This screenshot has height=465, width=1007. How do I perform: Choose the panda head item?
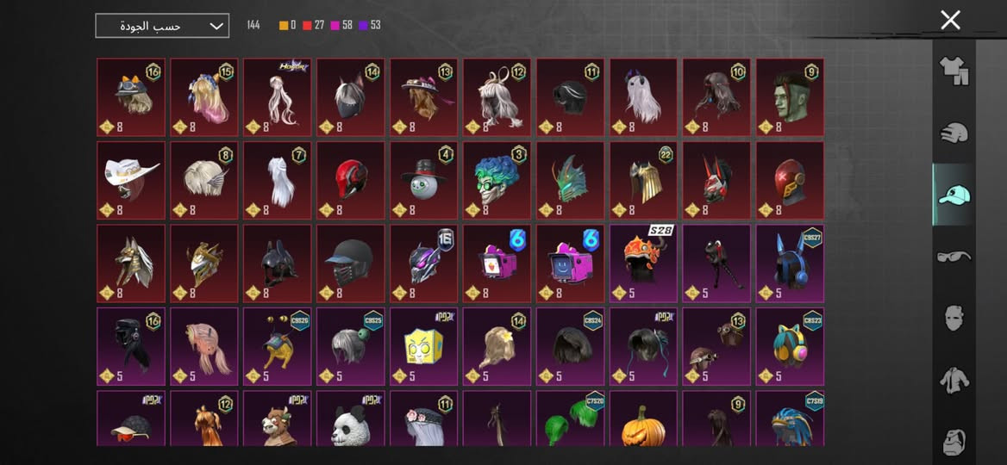click(x=351, y=418)
